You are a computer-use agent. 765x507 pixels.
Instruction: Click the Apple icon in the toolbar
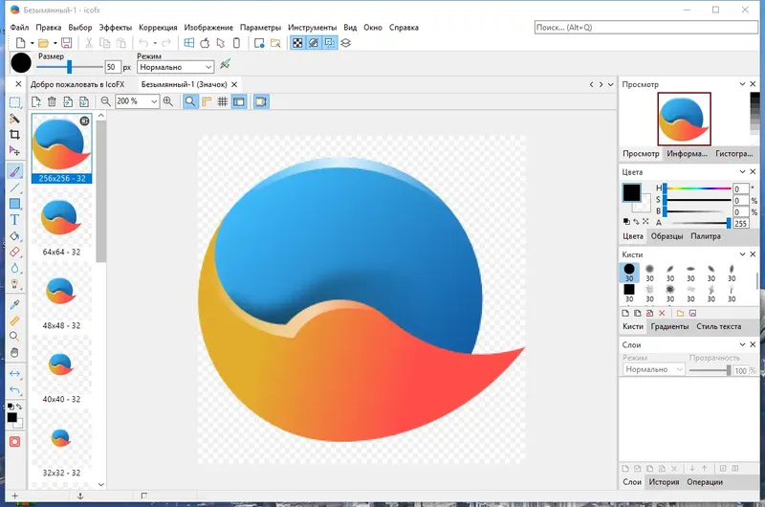206,43
